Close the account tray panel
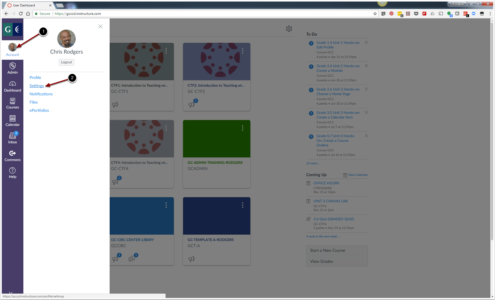The width and height of the screenshot is (495, 300). pos(100,26)
